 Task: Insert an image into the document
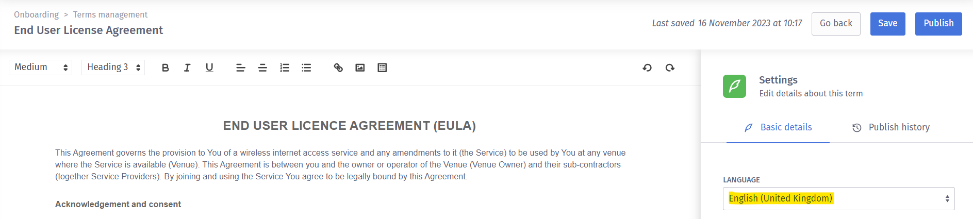pos(360,68)
